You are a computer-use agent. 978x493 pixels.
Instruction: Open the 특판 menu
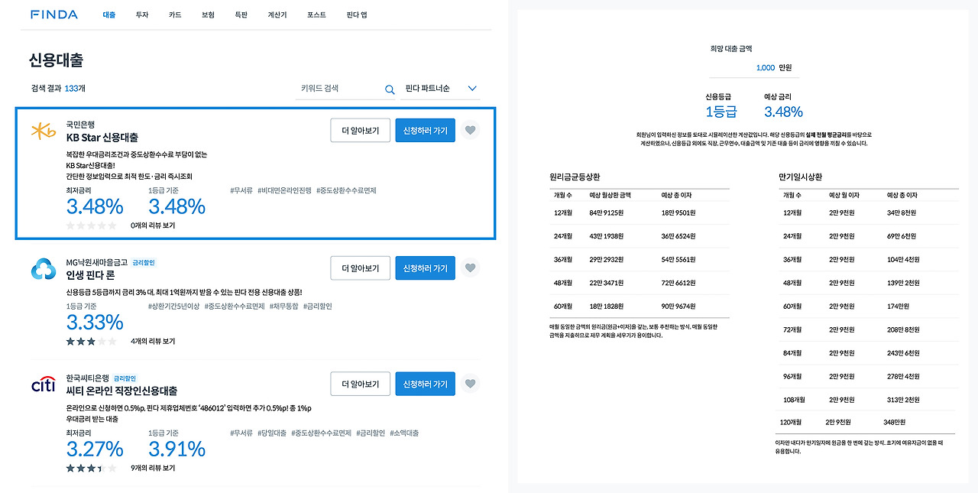[x=241, y=15]
